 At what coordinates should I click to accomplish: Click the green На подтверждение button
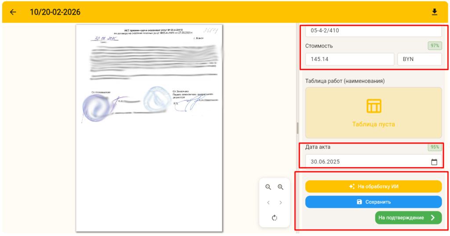pyautogui.click(x=408, y=218)
